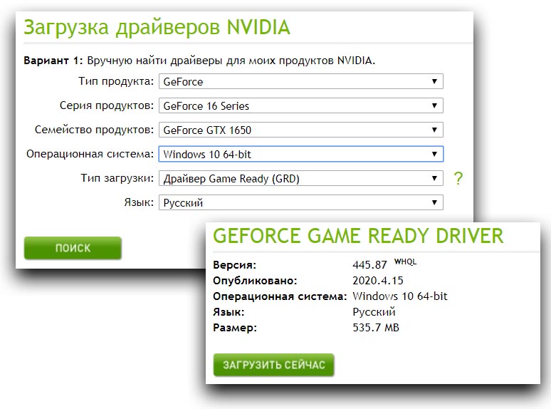This screenshot has width=551, height=409.
Task: Click the Серия продуктов: field label
Action: click(107, 105)
